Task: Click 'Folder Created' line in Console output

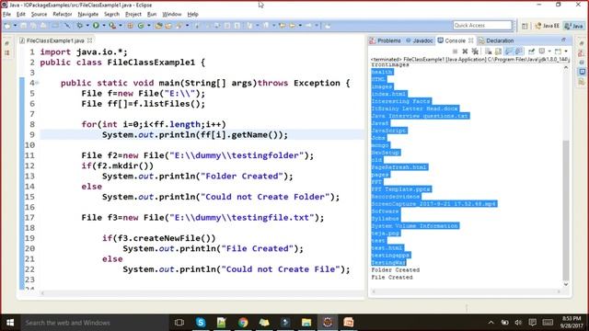Action: [x=395, y=269]
